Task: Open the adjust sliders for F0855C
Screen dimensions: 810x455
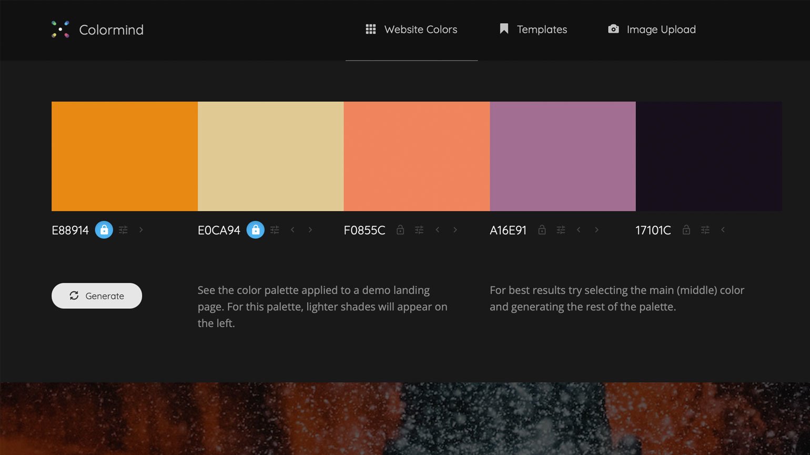Action: tap(419, 230)
